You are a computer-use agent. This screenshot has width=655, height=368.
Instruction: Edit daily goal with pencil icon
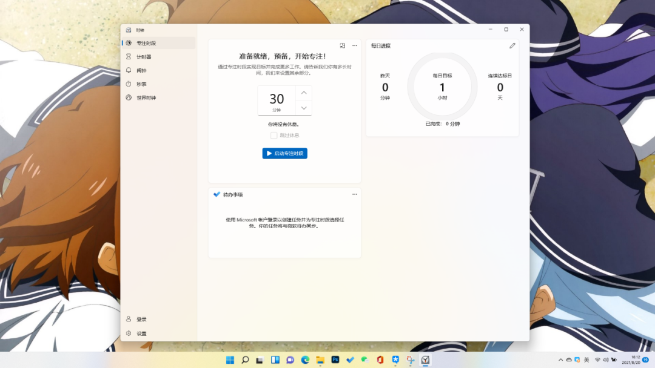tap(512, 46)
